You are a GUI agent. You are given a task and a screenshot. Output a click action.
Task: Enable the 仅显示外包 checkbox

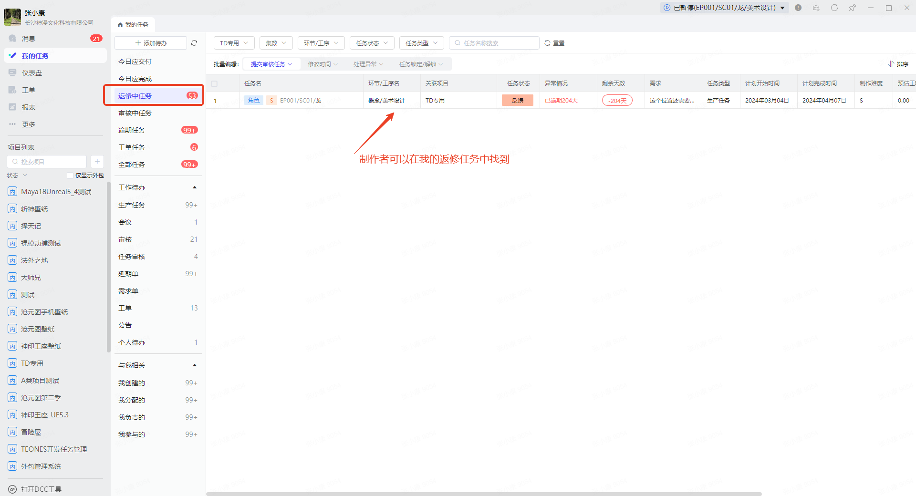[70, 176]
